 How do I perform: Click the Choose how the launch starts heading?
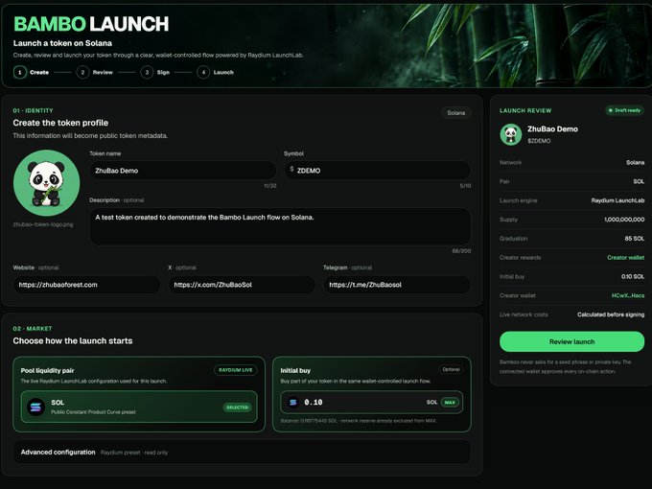tap(73, 341)
